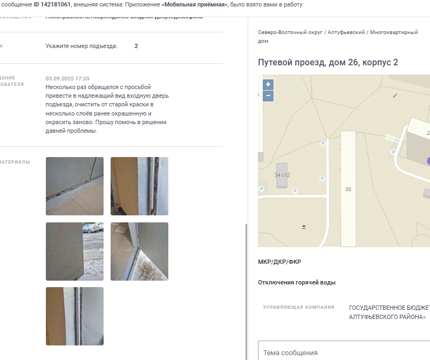Click the parking icon nearest the purple marker
The image size is (430, 360).
pyautogui.click(x=393, y=152)
